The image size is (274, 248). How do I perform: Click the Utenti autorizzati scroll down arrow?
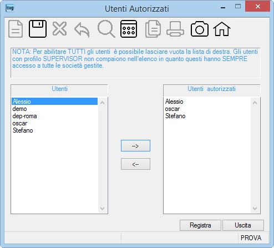(x=255, y=209)
